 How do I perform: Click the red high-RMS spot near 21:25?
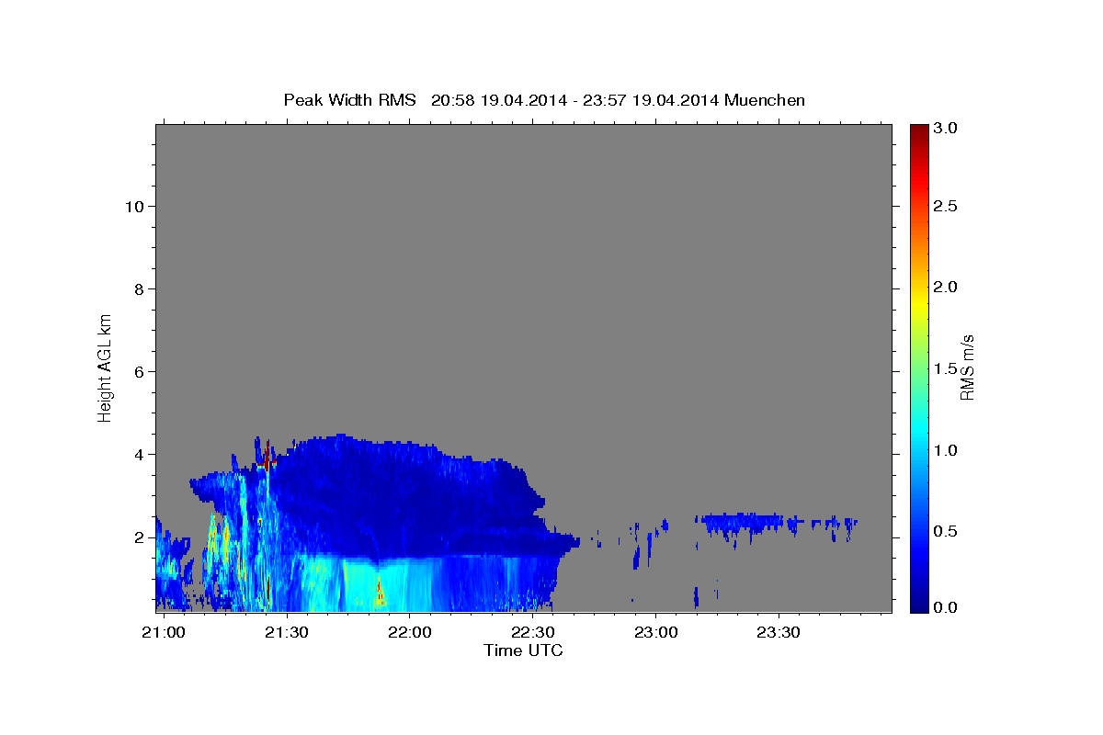(267, 462)
